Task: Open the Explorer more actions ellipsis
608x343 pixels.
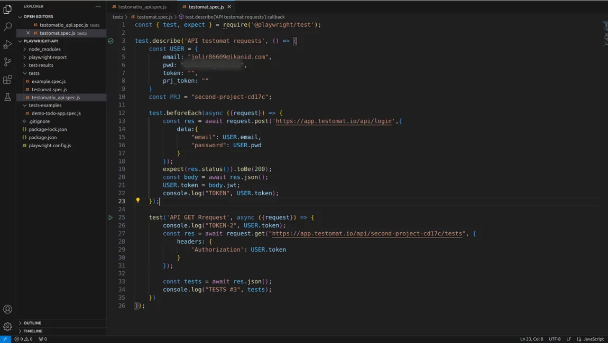Action: tap(98, 7)
